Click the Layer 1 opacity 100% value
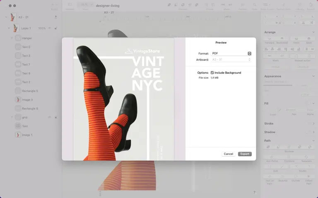This screenshot has width=318, height=198. 42,28
